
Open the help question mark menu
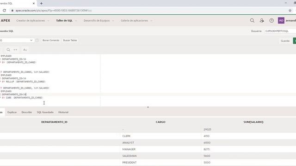[x=271, y=20]
